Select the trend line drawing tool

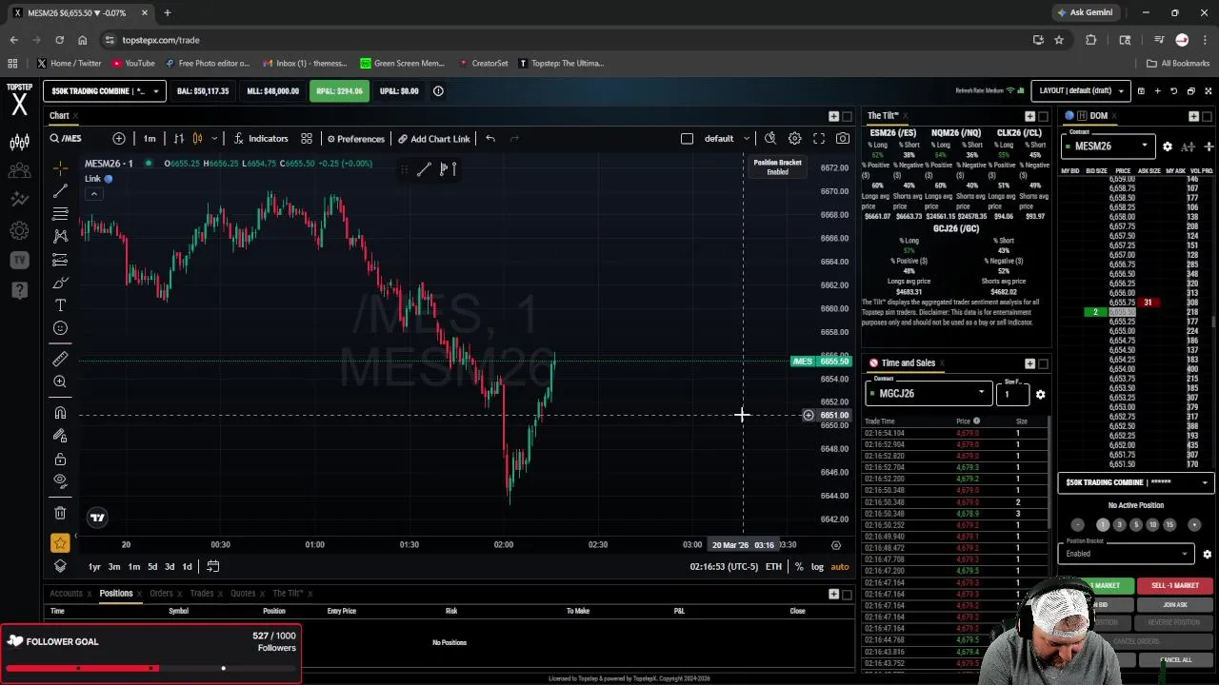pyautogui.click(x=60, y=190)
